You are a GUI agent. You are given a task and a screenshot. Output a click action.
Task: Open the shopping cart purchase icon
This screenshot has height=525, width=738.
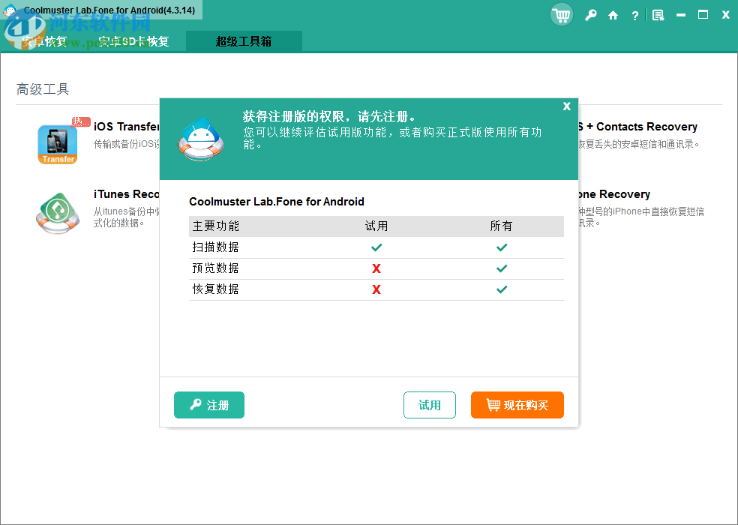(x=561, y=14)
